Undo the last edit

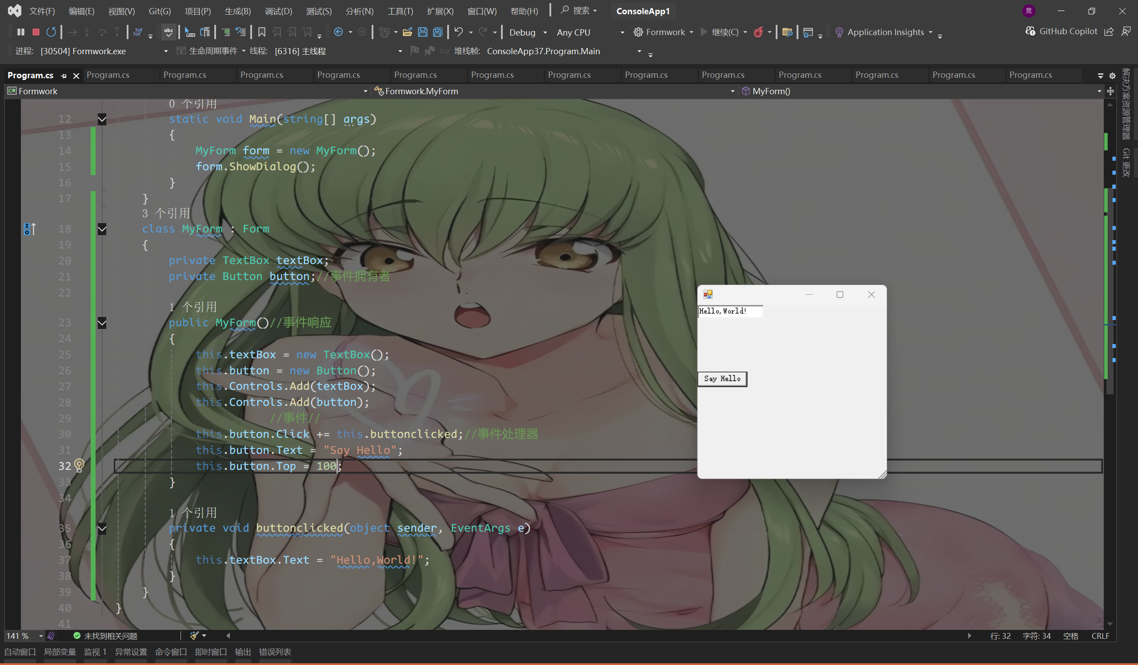pyautogui.click(x=458, y=32)
